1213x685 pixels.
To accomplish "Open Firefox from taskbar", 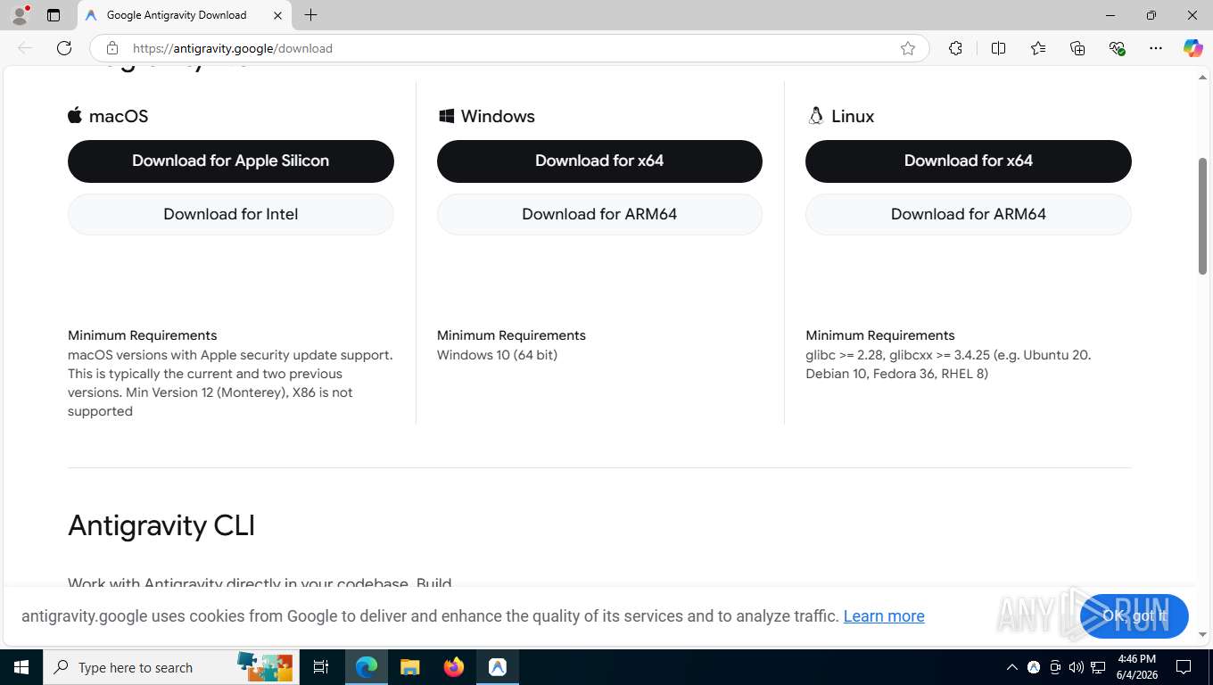I will [x=454, y=667].
